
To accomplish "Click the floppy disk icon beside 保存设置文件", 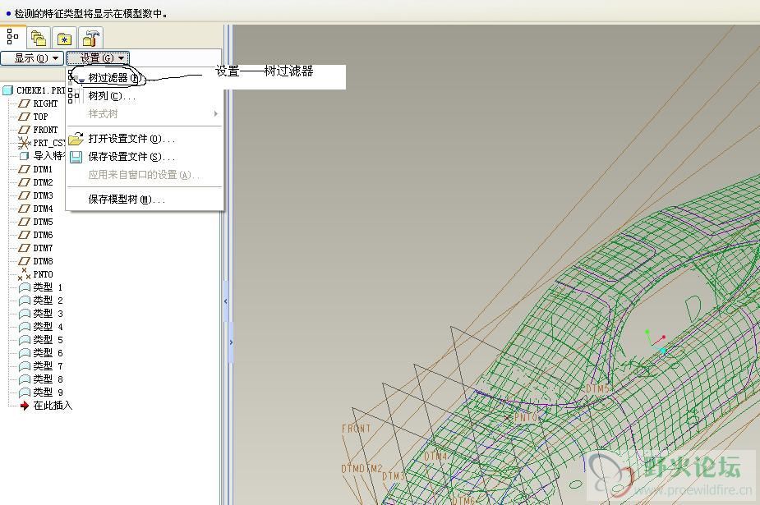I will coord(76,157).
